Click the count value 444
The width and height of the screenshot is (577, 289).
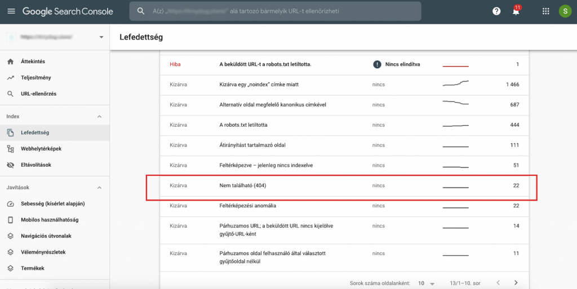[514, 125]
